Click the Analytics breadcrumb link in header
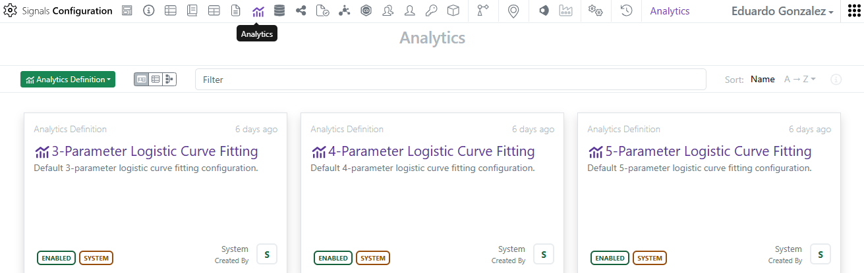The height and width of the screenshot is (273, 864). (670, 11)
